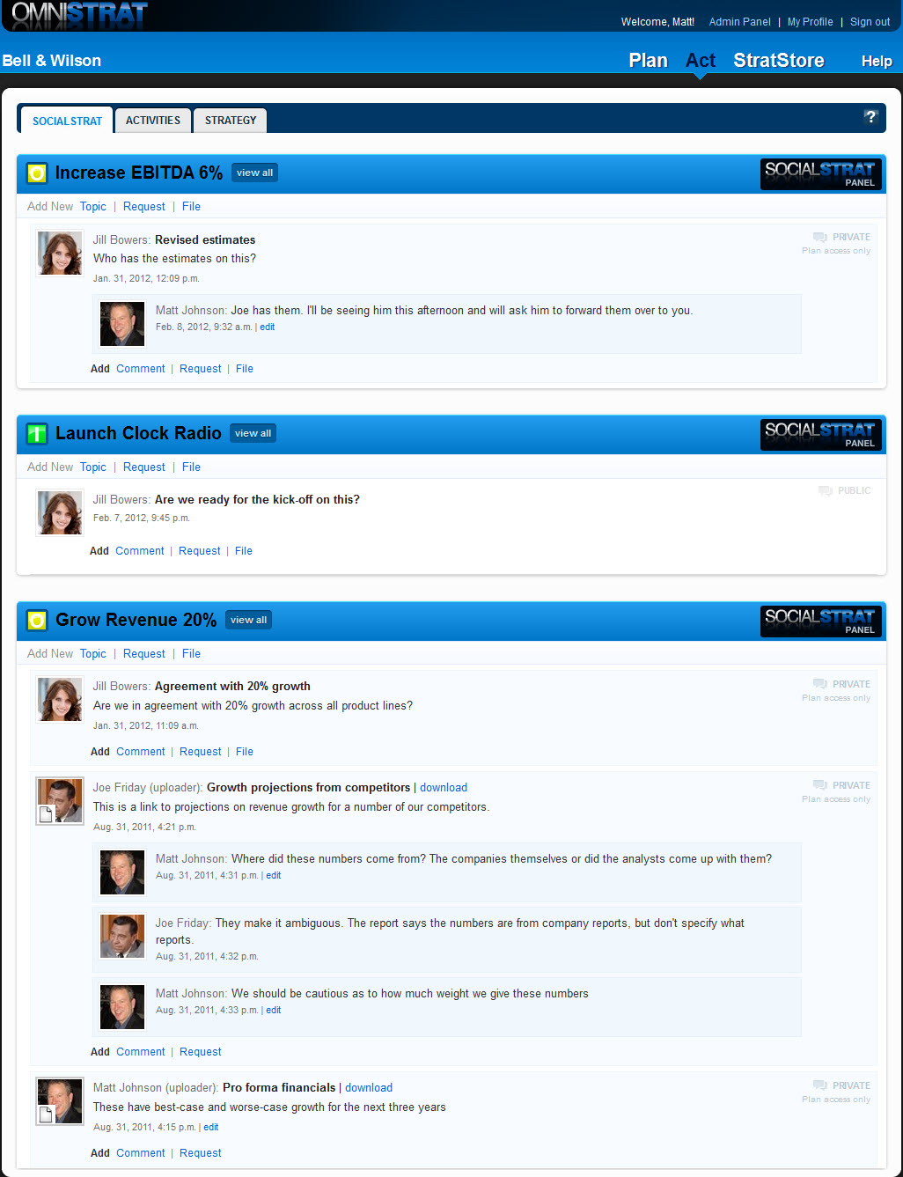Image resolution: width=903 pixels, height=1177 pixels.
Task: Switch to the Strategy tab
Action: tap(231, 120)
